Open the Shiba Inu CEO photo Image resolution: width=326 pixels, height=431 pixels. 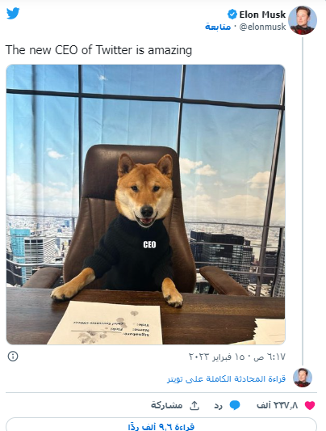(x=145, y=205)
